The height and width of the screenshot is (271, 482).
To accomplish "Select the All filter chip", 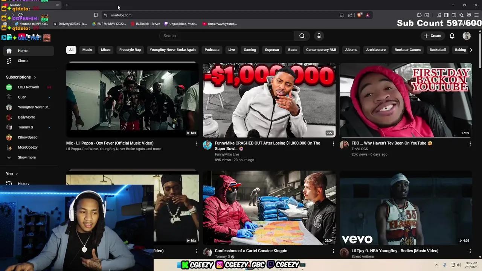I will pyautogui.click(x=71, y=50).
